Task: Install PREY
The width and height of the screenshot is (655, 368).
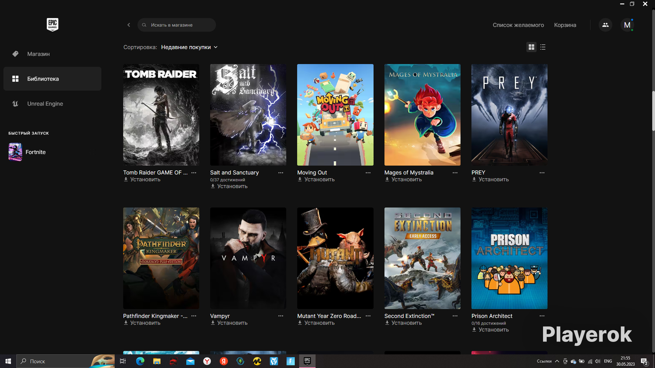Action: coord(490,180)
